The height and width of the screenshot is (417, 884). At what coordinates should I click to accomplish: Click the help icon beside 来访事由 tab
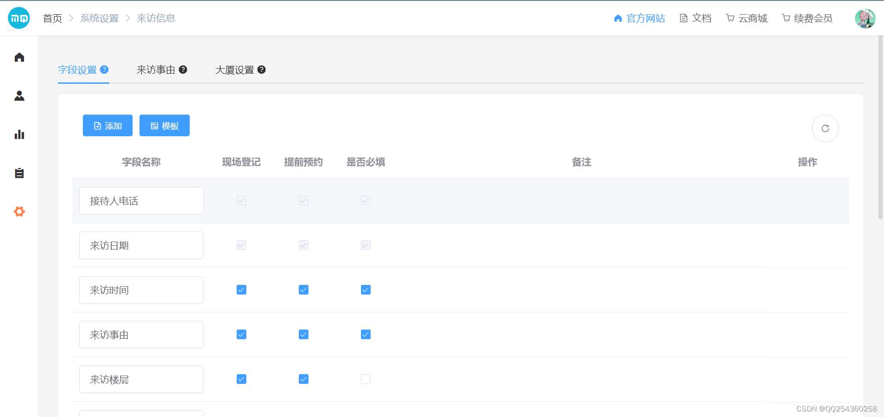coord(183,69)
